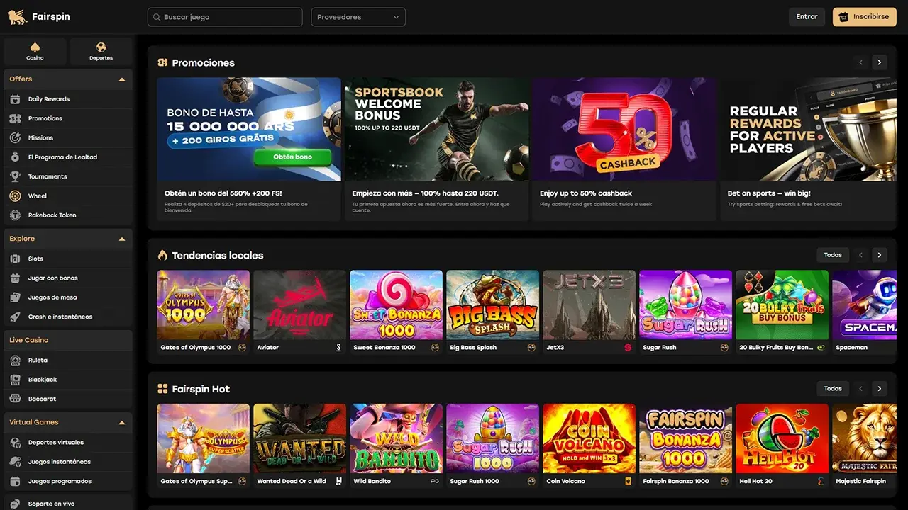Open the Live Casino section header
908x510 pixels.
coord(68,340)
